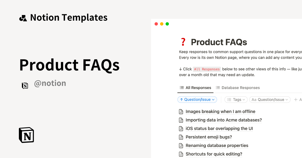Viewport: 302px width, 158px height.
Task: Open the Aa Question/Issue filter dropdown
Action: (x=270, y=100)
